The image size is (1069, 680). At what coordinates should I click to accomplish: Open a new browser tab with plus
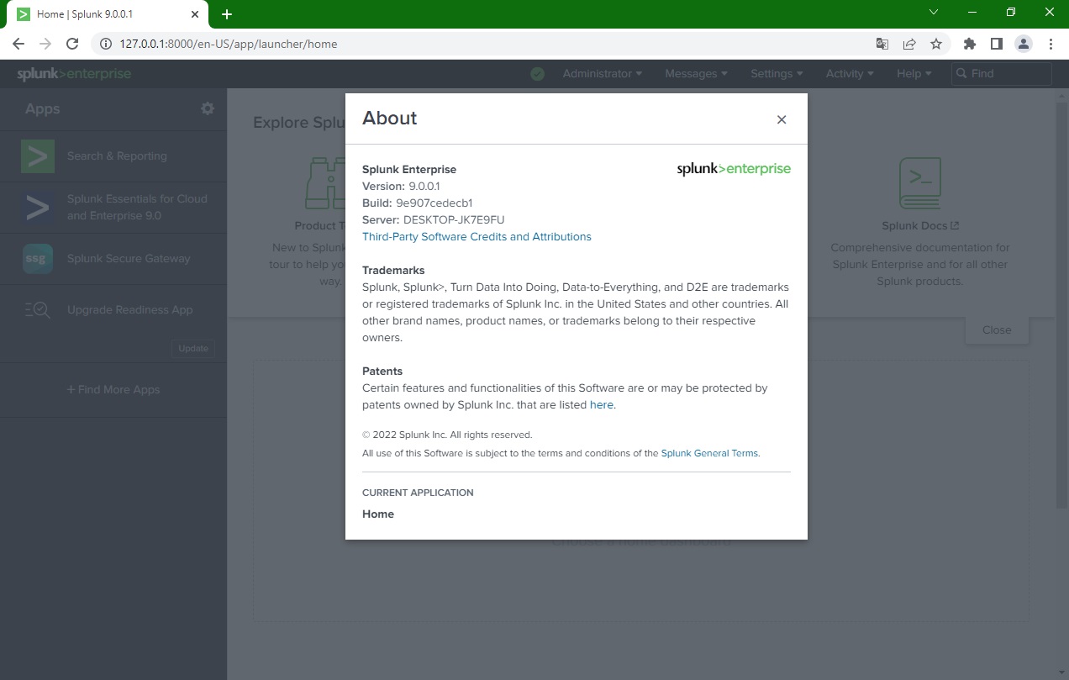point(227,14)
